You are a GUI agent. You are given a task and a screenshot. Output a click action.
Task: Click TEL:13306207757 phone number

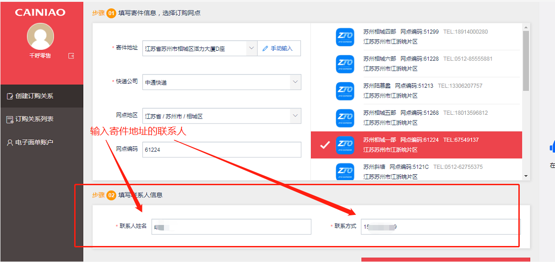[460, 86]
